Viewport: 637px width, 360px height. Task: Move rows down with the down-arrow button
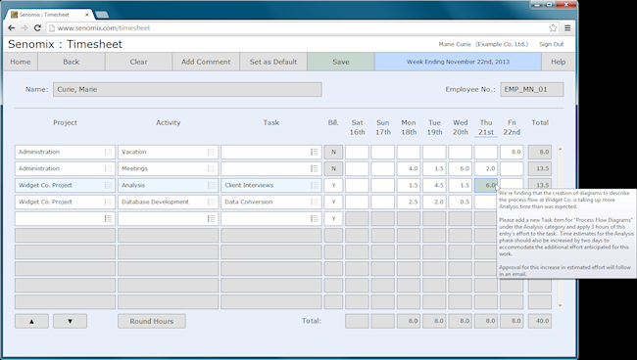pyautogui.click(x=70, y=321)
